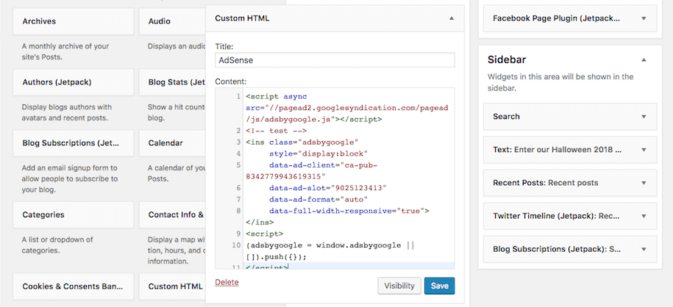The image size is (673, 307).
Task: Select the Blog Stats widget
Action: 172,82
